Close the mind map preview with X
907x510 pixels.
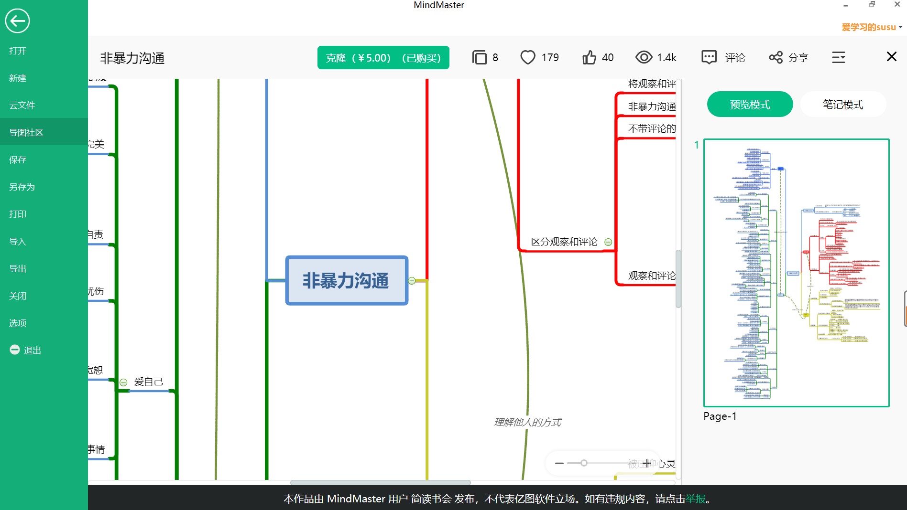891,56
